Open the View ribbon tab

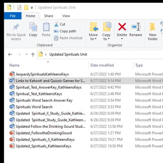click(x=66, y=16)
